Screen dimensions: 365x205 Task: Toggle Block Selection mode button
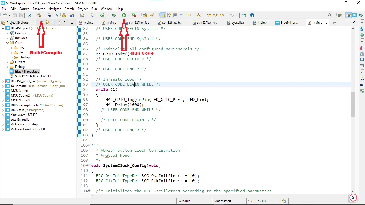coord(175,15)
